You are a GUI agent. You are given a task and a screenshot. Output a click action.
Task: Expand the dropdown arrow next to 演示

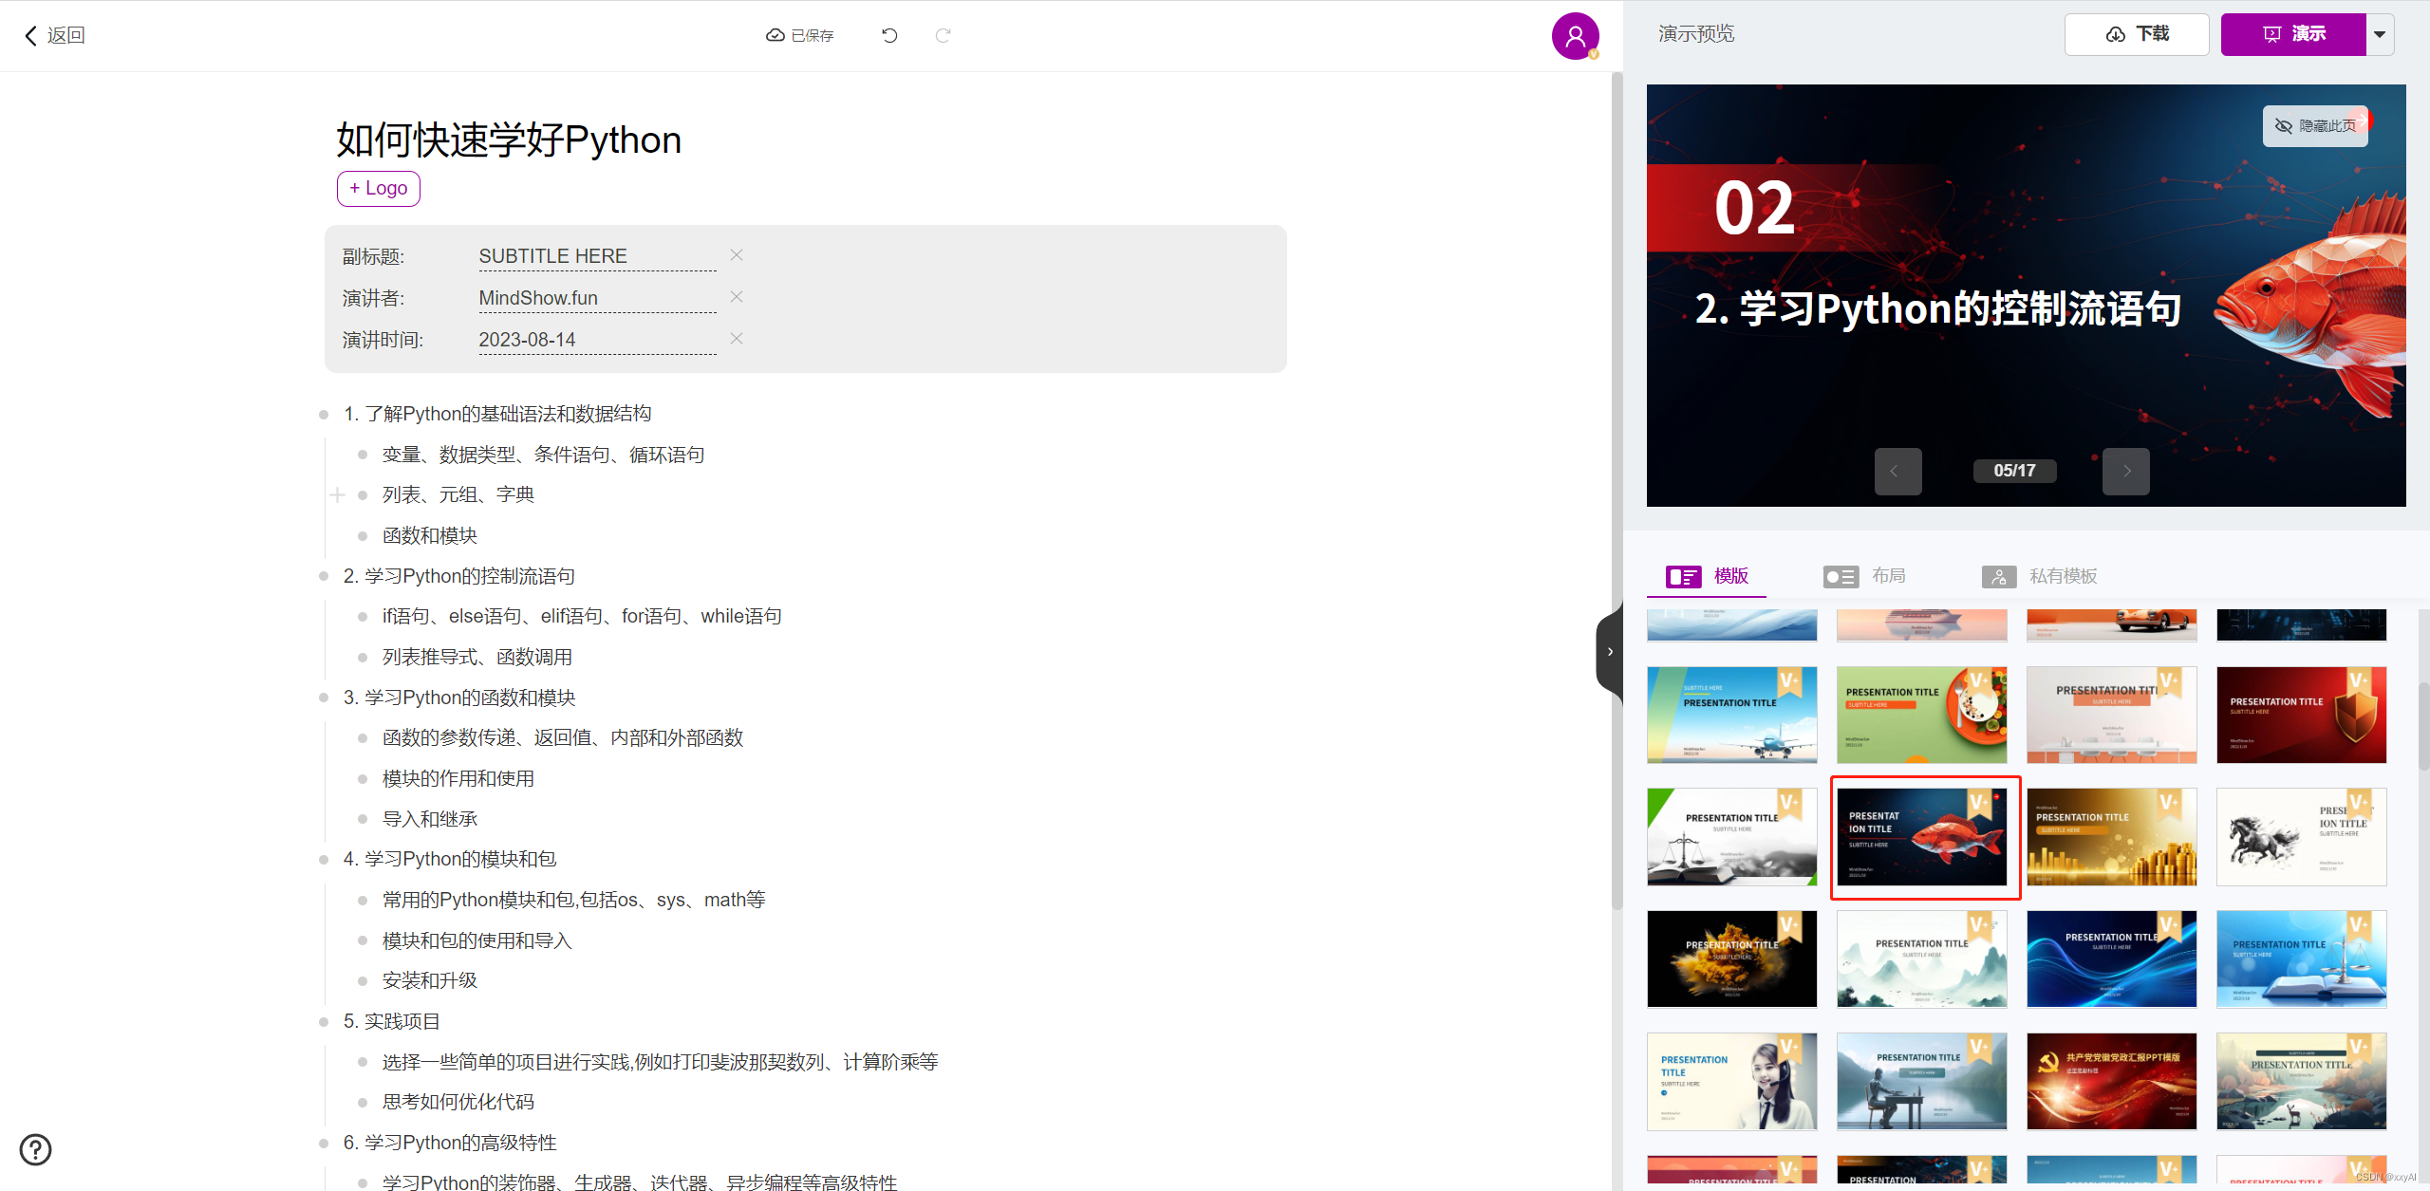[x=2380, y=34]
